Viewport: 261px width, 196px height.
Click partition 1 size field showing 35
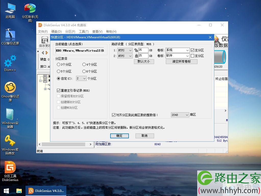tap(143, 50)
